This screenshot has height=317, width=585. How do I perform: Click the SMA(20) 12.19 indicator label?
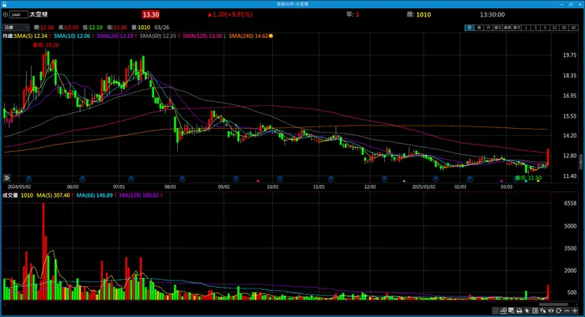115,36
